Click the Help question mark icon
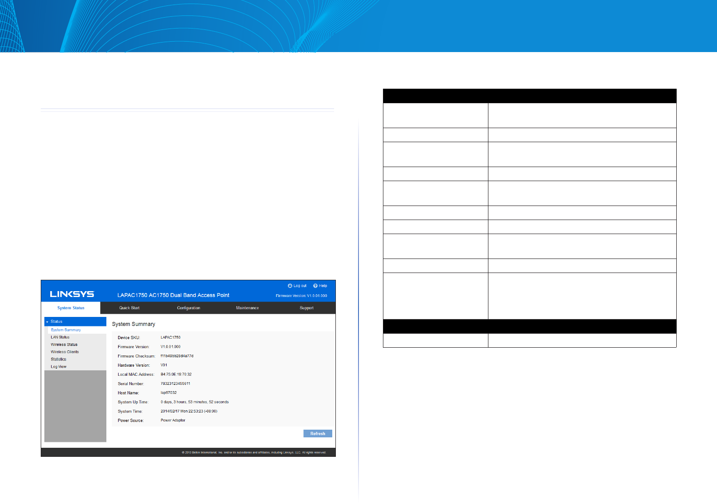The image size is (717, 503). pos(315,286)
